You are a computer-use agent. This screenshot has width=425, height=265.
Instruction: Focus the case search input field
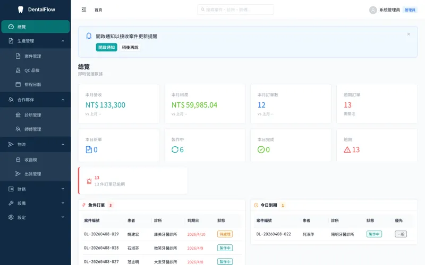tap(235, 10)
